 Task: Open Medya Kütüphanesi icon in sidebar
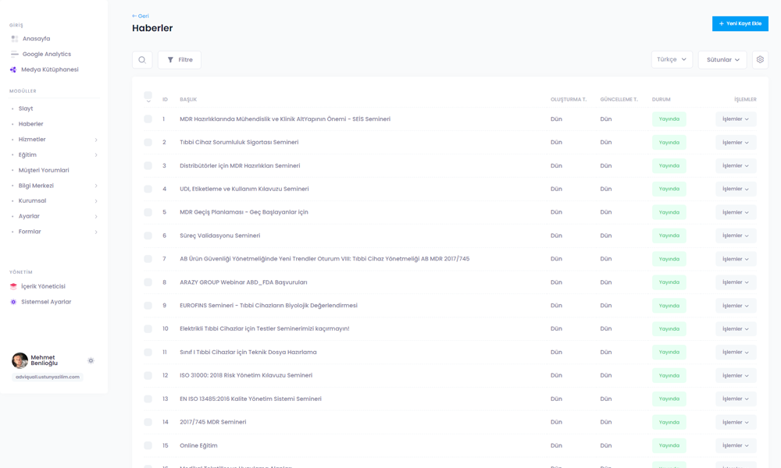13,70
